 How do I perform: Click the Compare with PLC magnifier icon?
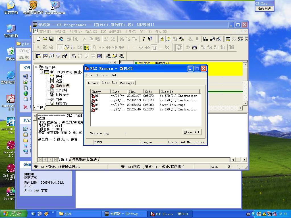click(219, 39)
